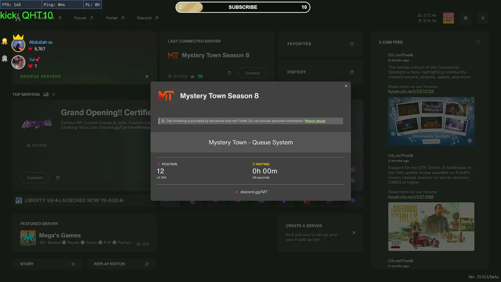Open the Forum link in top navigation
This screenshot has height=282, width=501.
[84, 18]
